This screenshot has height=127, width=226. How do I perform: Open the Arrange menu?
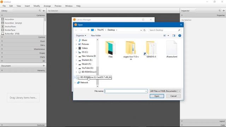tap(47, 6)
